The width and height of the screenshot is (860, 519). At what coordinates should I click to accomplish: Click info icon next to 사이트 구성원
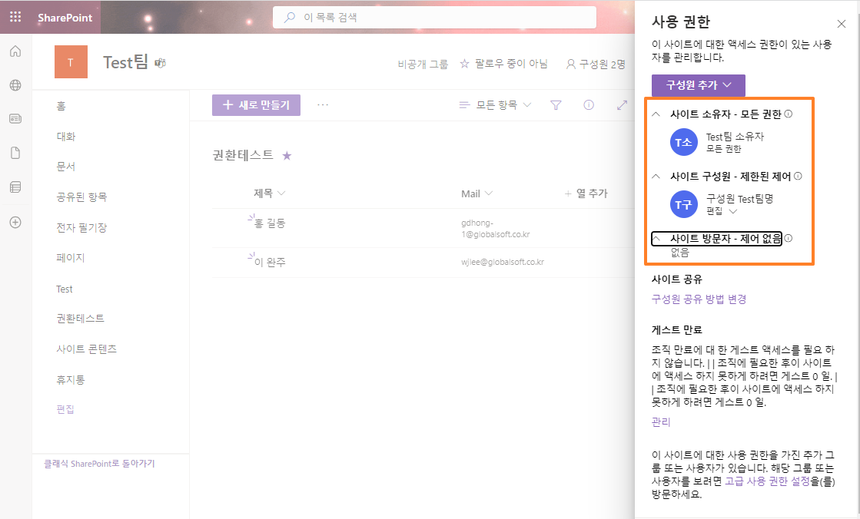click(x=798, y=176)
